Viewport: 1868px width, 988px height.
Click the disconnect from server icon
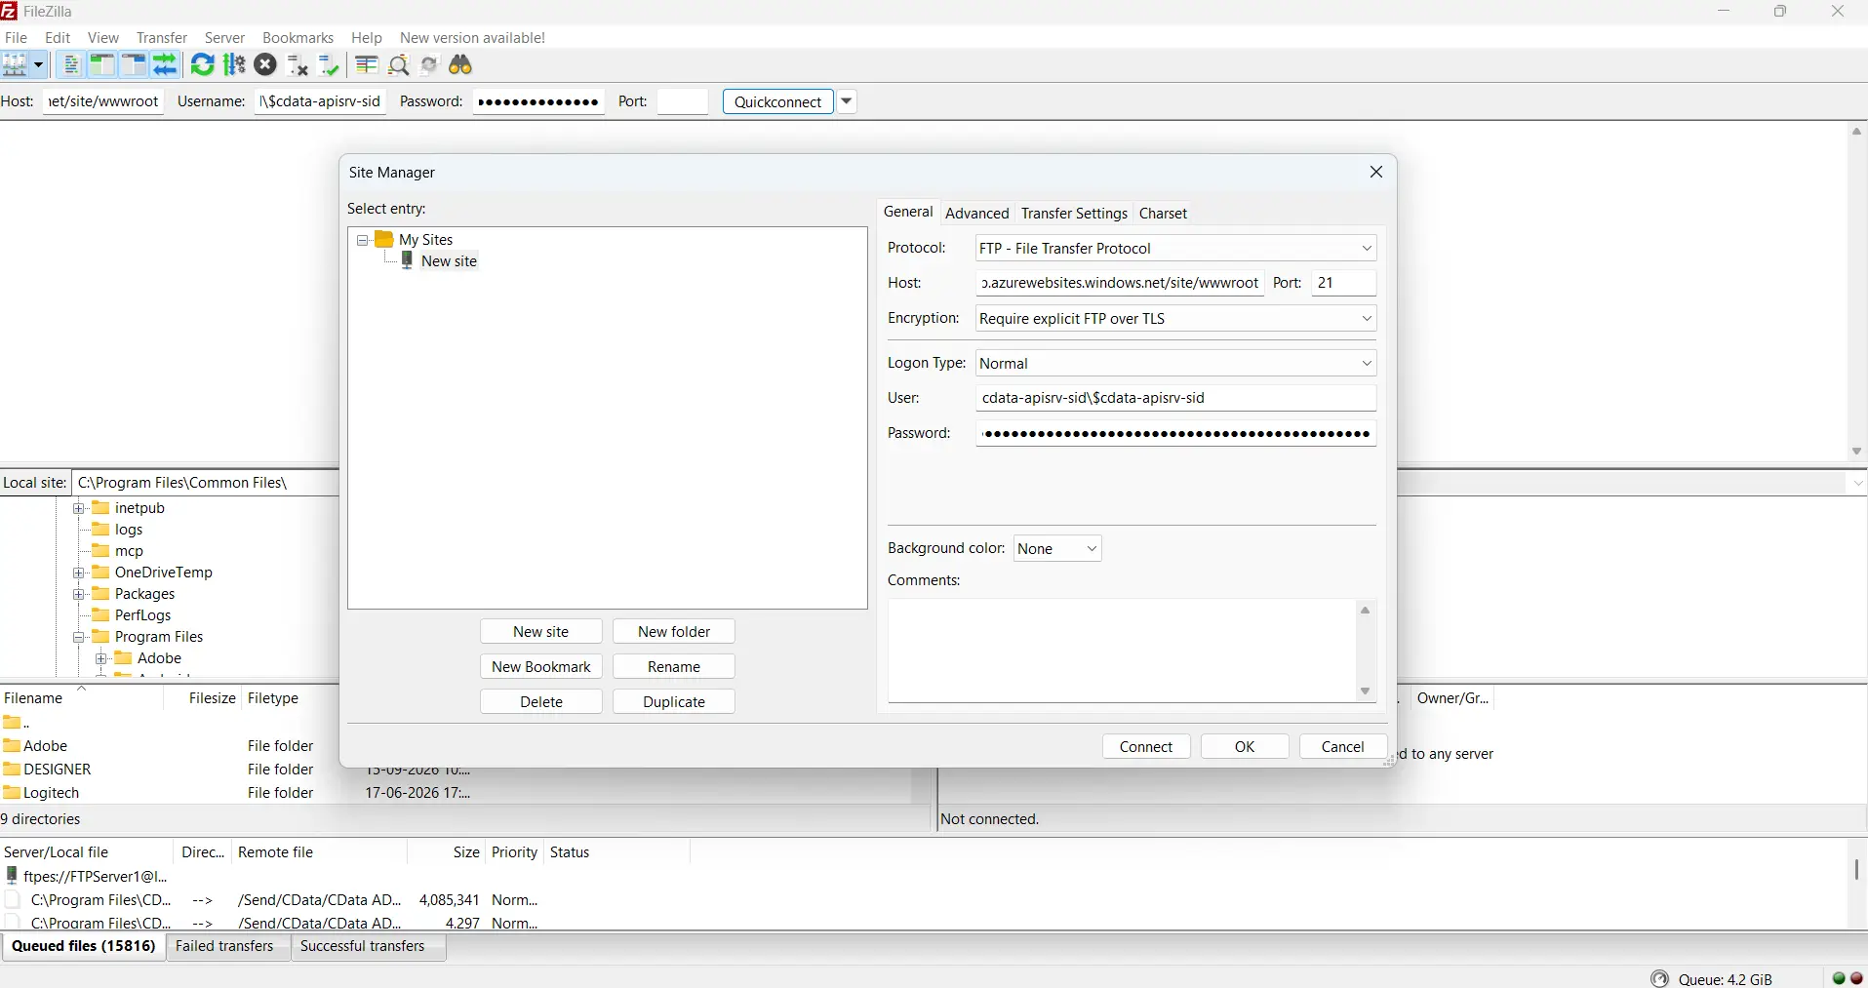click(x=298, y=65)
